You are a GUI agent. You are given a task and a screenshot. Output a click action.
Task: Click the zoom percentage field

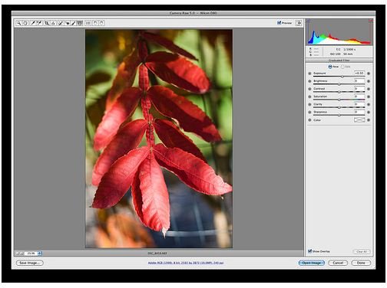pyautogui.click(x=31, y=254)
